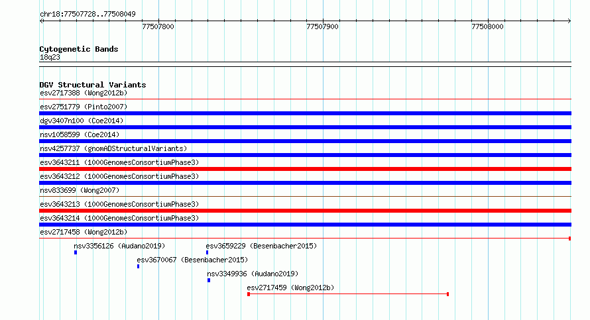The image size is (590, 320).
Task: Open nsv3349936 (Audano2019) variant label
Action: click(x=253, y=274)
